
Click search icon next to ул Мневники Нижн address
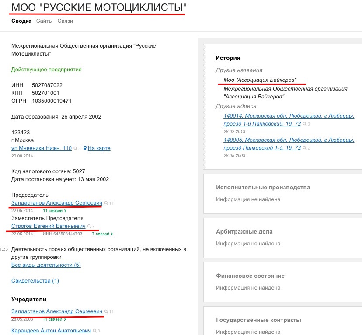coord(76,148)
